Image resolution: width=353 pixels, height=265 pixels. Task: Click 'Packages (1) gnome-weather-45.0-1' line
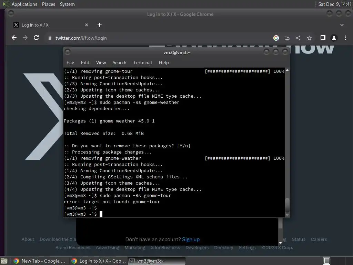(109, 121)
